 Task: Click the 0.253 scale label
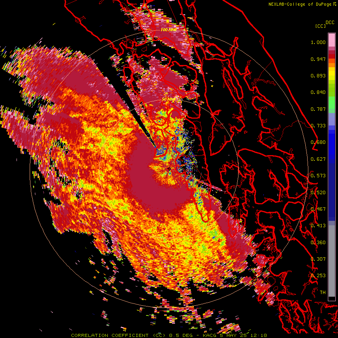318,276
